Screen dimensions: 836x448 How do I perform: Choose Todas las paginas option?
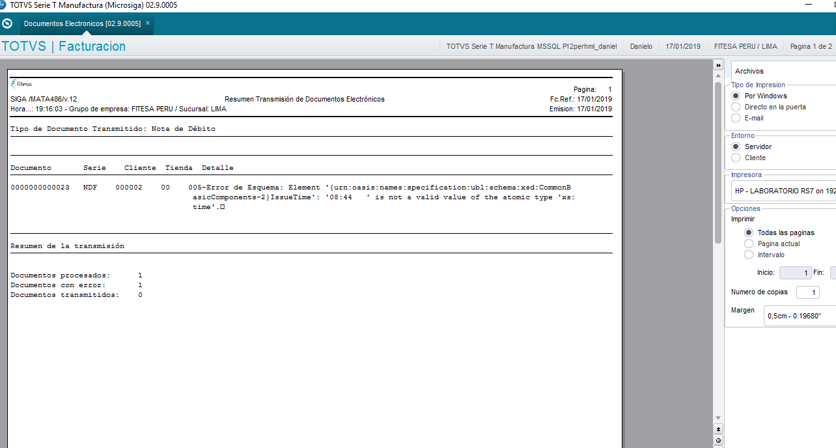click(x=779, y=232)
